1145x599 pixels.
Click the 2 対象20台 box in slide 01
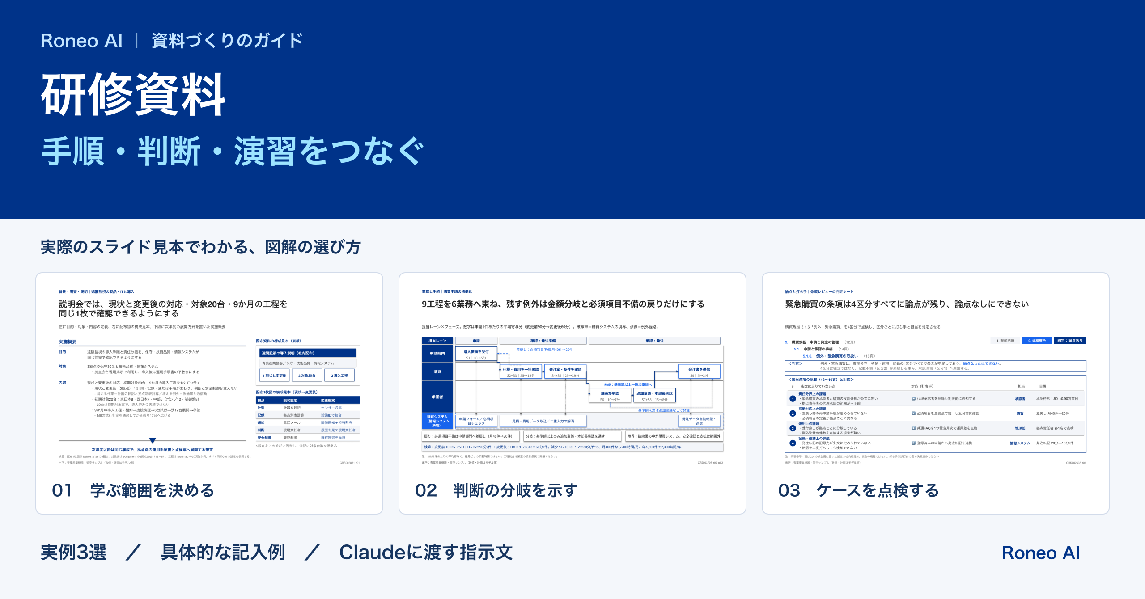(x=307, y=375)
